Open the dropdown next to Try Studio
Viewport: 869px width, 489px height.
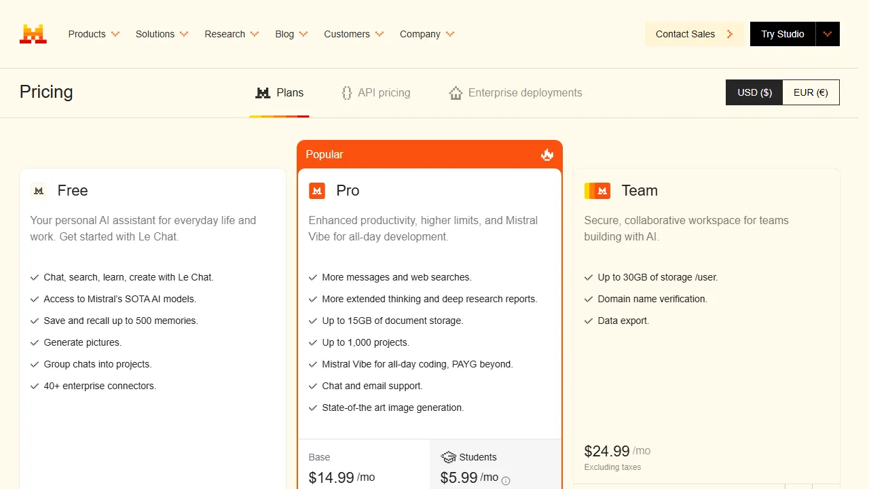pyautogui.click(x=828, y=34)
